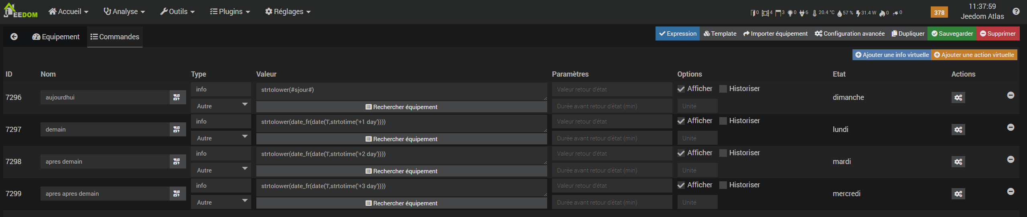
Task: Click the remove icon for the aujourdhui command
Action: 1011,95
